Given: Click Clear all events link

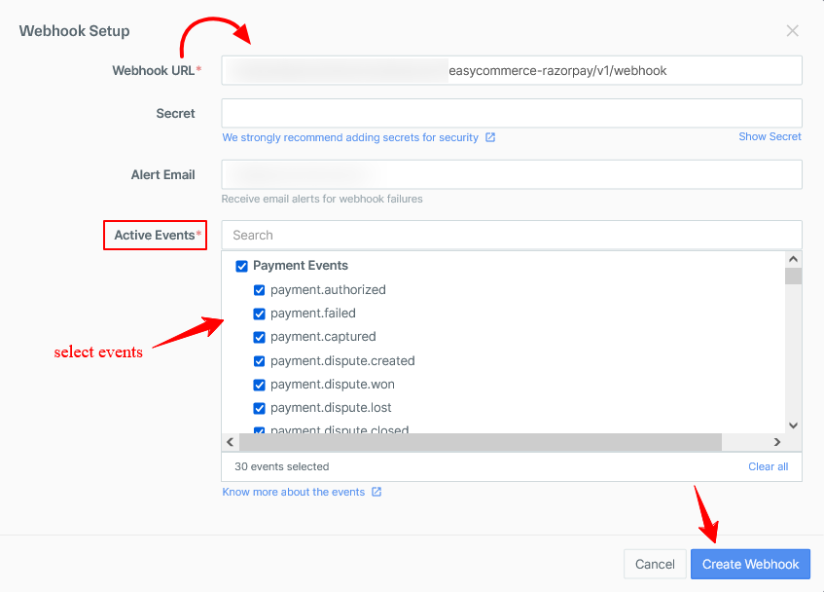Looking at the screenshot, I should click(769, 466).
